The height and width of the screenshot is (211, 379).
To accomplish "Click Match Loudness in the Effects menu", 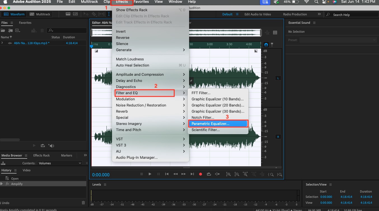I will 150,59.
